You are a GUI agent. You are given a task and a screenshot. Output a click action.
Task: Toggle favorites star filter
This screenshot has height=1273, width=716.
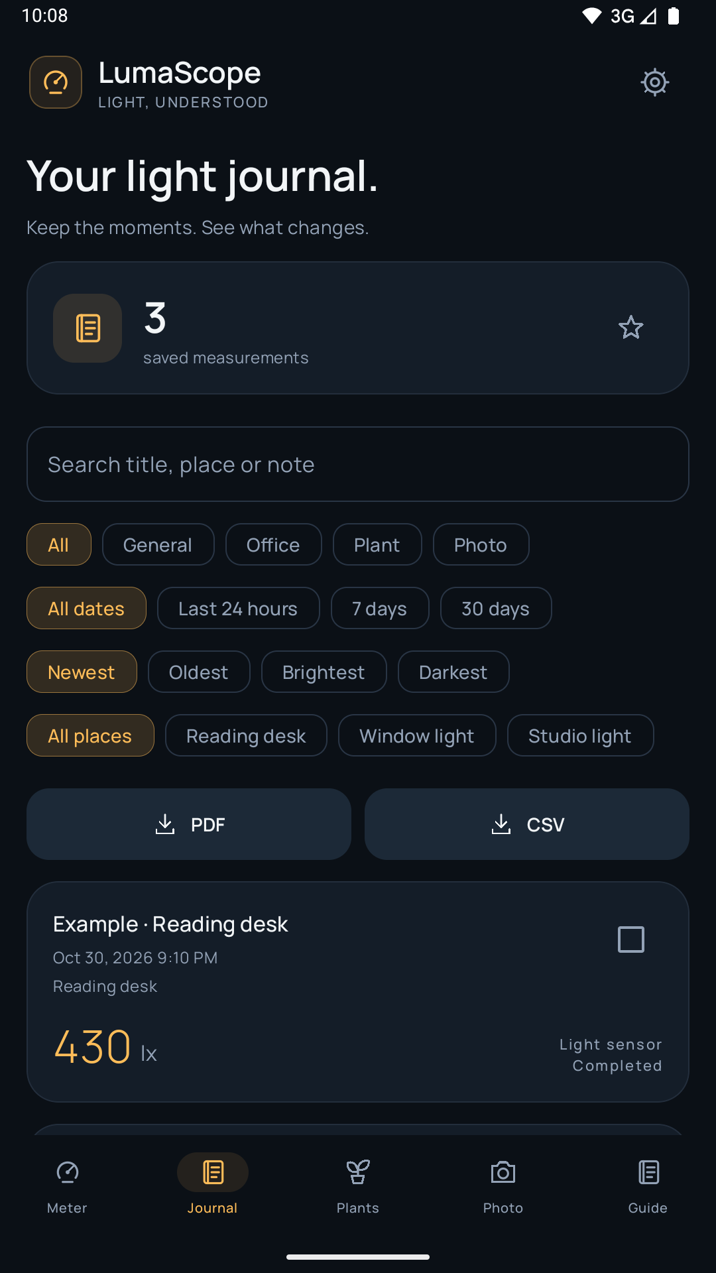[x=630, y=328]
